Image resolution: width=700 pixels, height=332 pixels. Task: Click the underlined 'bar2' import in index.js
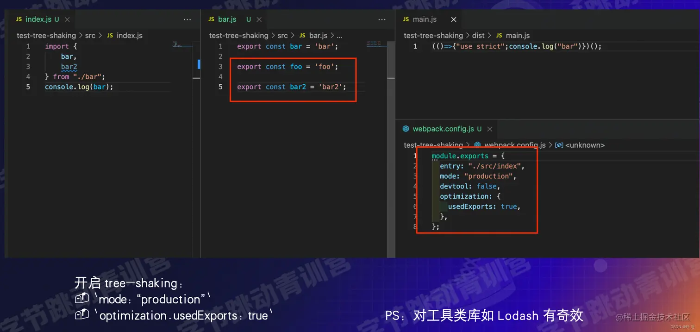(69, 67)
